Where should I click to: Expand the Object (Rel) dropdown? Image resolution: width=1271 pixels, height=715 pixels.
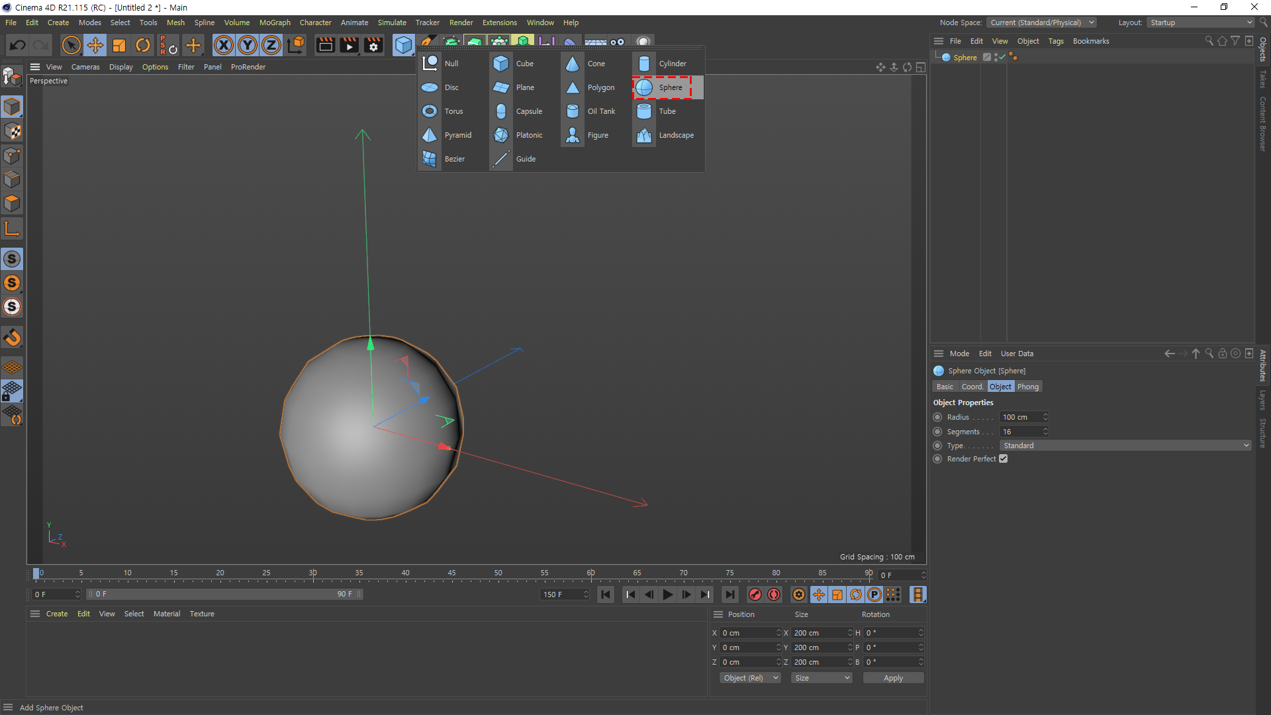(750, 678)
